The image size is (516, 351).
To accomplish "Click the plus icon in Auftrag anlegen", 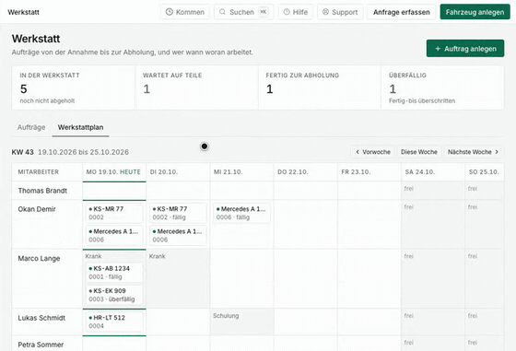I will point(438,49).
